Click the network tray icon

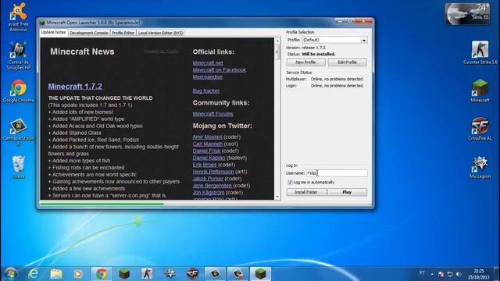(x=450, y=274)
